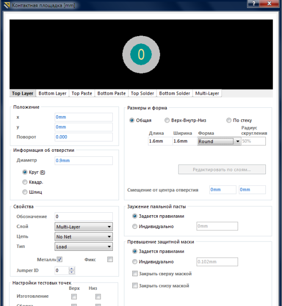Click the Ширина 1.6mm cell
The width and height of the screenshot is (282, 306).
pyautogui.click(x=185, y=141)
